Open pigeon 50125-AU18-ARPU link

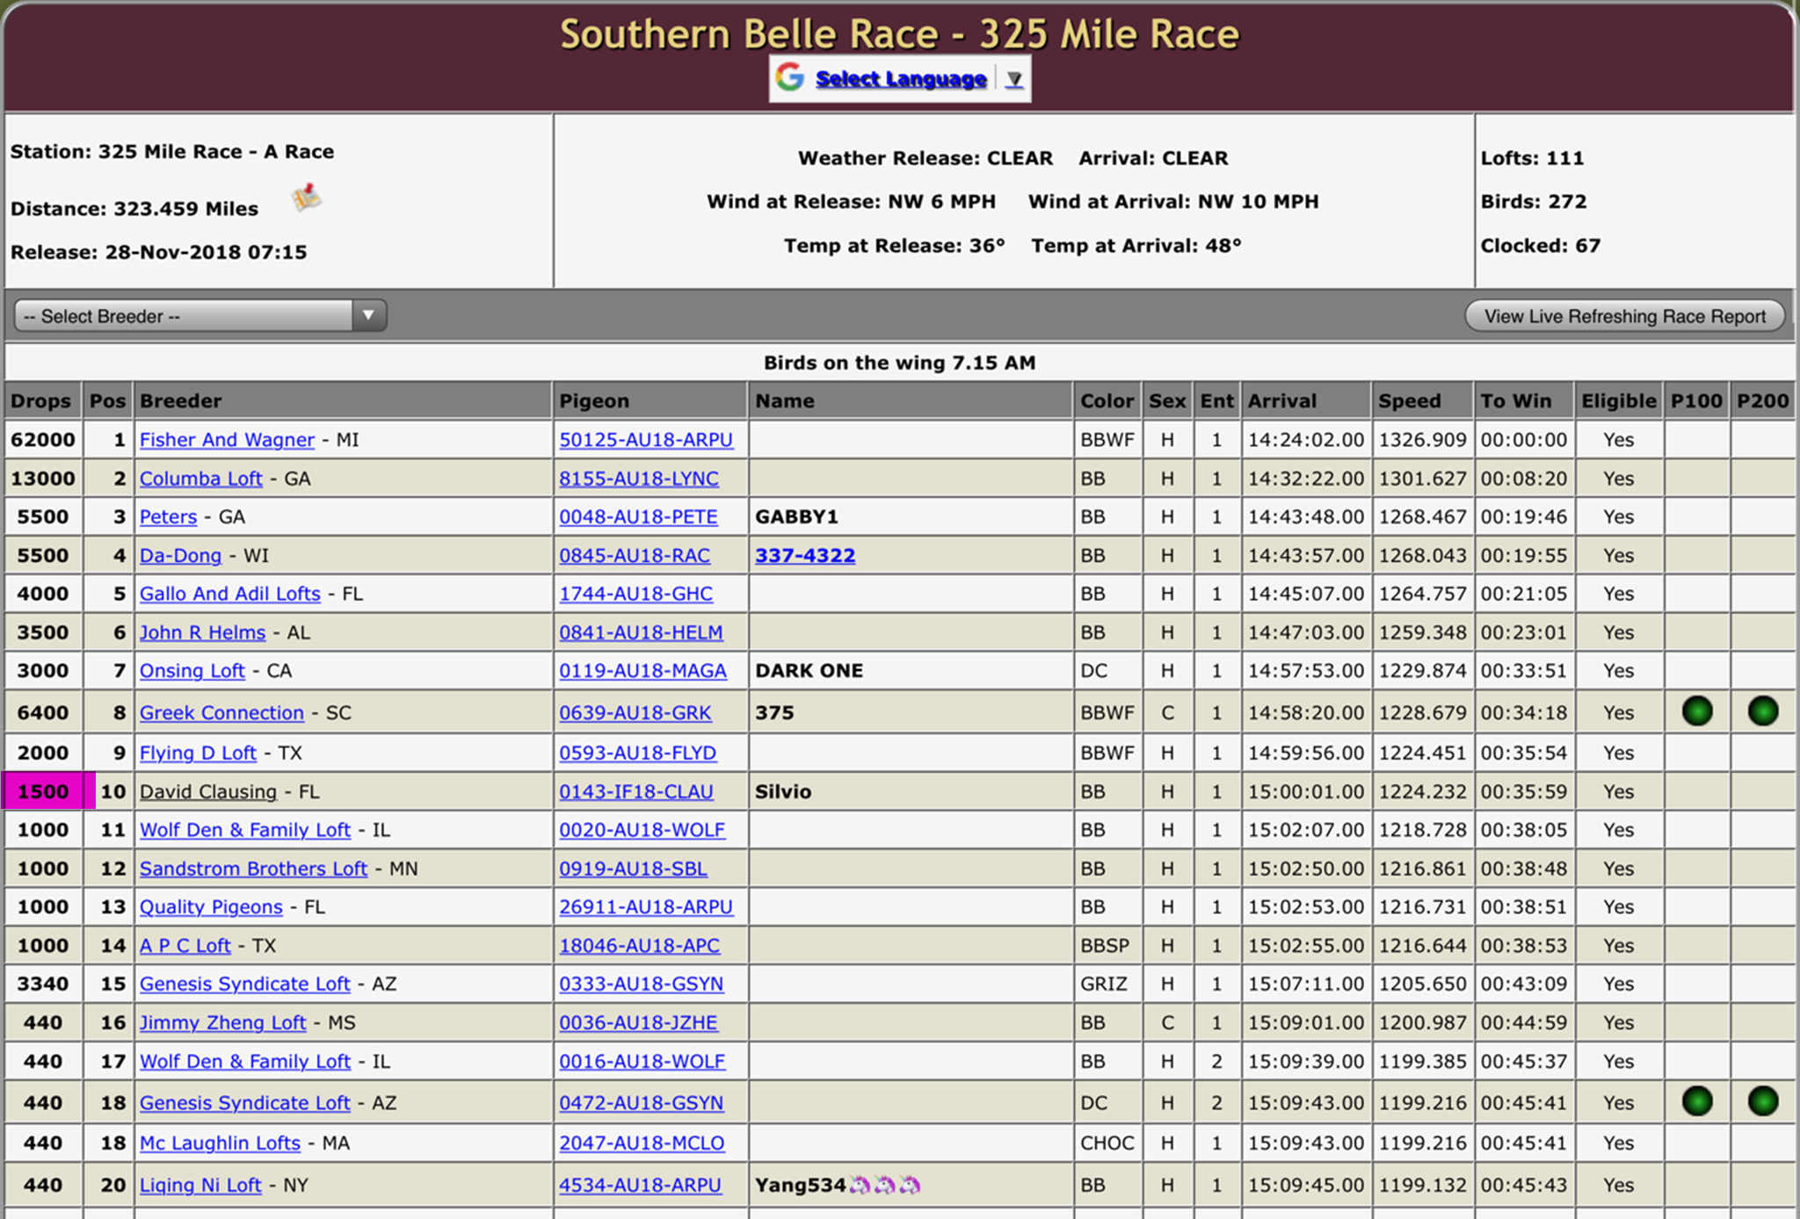(x=646, y=440)
